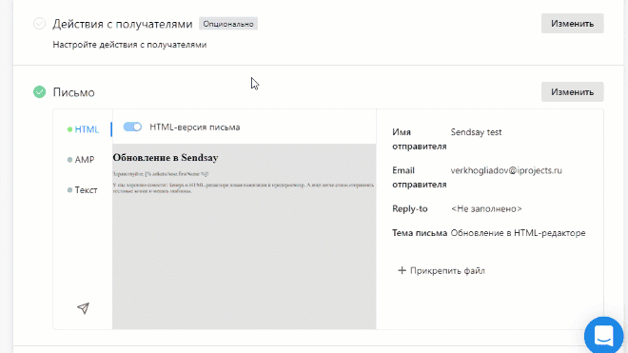This screenshot has width=628, height=353.
Task: Click the Reply-to label
Action: click(x=410, y=208)
